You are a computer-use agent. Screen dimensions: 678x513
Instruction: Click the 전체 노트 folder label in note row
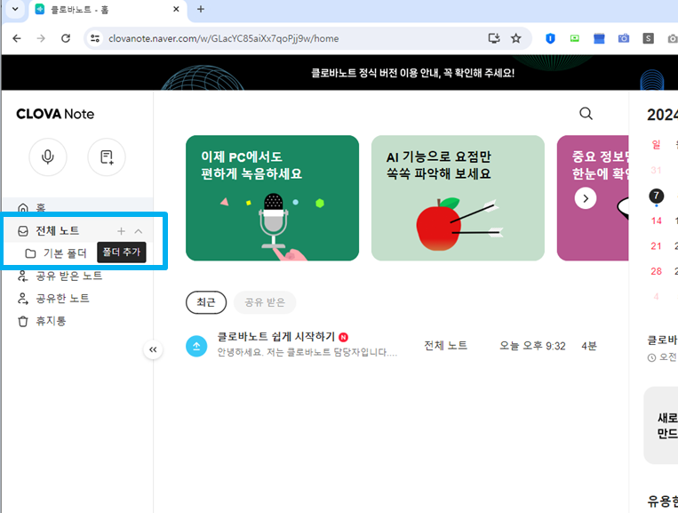point(446,346)
